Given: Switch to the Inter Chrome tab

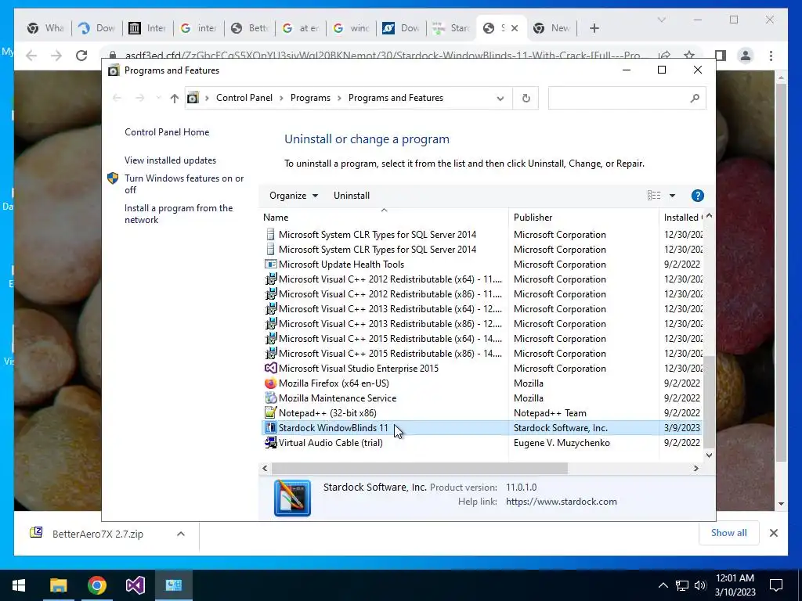Looking at the screenshot, I should [148, 28].
